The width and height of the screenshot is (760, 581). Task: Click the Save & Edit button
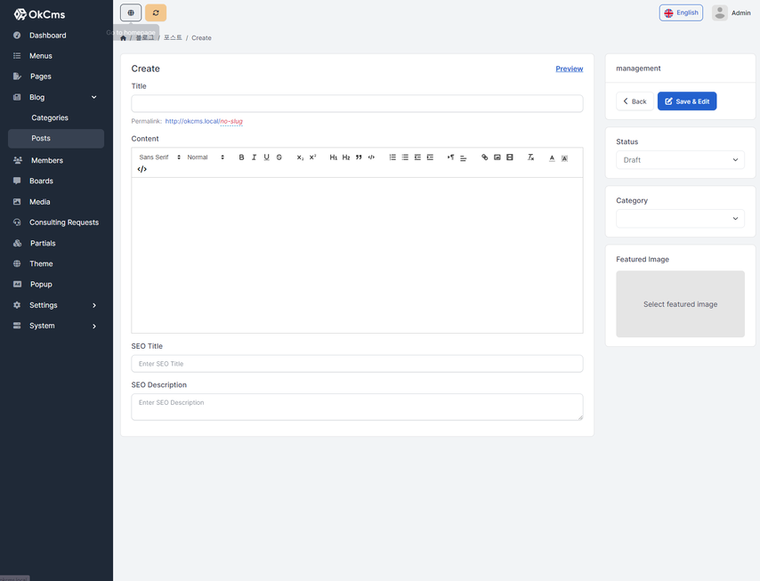[x=686, y=101]
